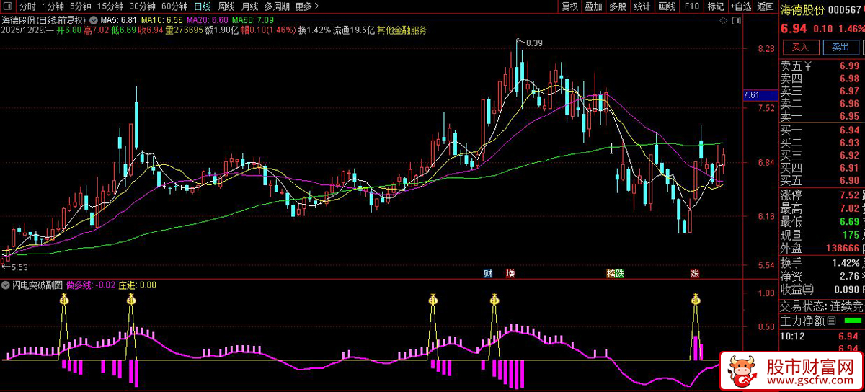Expand the indicator dropdown beside 海德股份 title
The image size is (865, 392).
click(93, 19)
